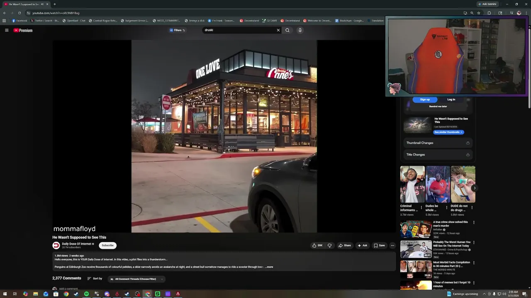Subscribe to Daily Dose Of Internet
531x298 pixels.
107,245
